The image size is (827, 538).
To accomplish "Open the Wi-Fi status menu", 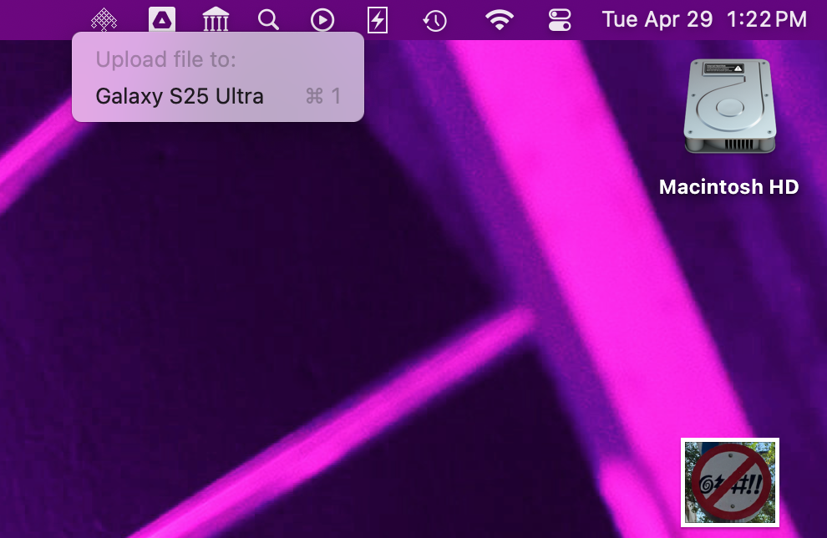I will [499, 21].
